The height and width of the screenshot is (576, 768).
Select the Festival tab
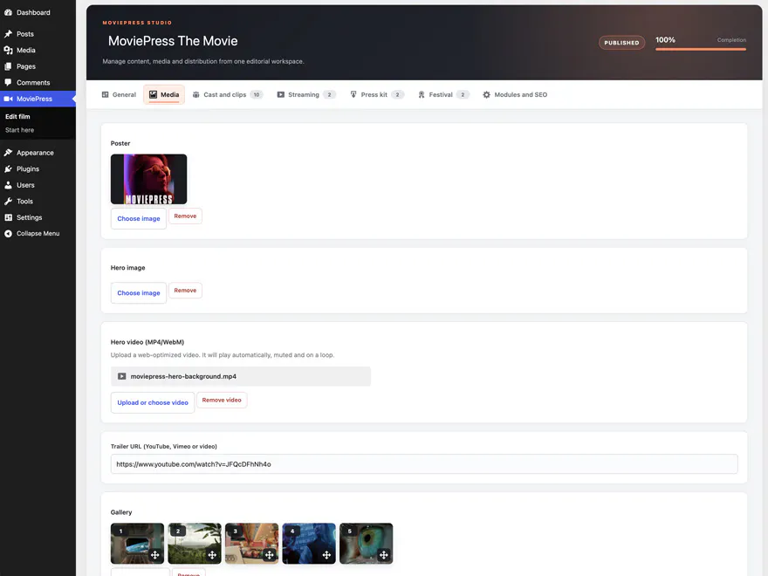tap(443, 94)
